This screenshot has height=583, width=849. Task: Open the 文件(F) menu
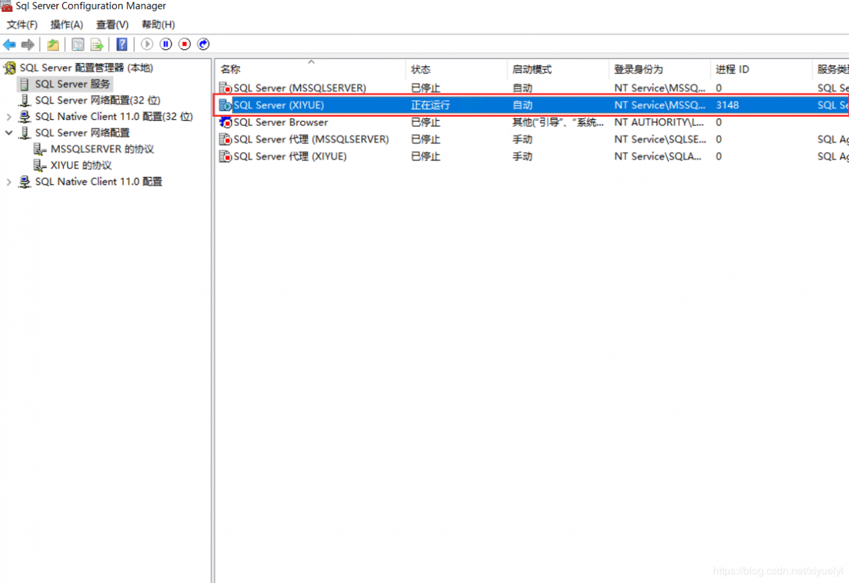pyautogui.click(x=22, y=25)
